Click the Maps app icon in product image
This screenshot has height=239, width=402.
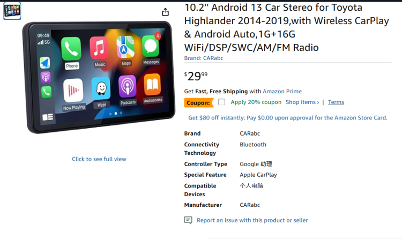(125, 47)
